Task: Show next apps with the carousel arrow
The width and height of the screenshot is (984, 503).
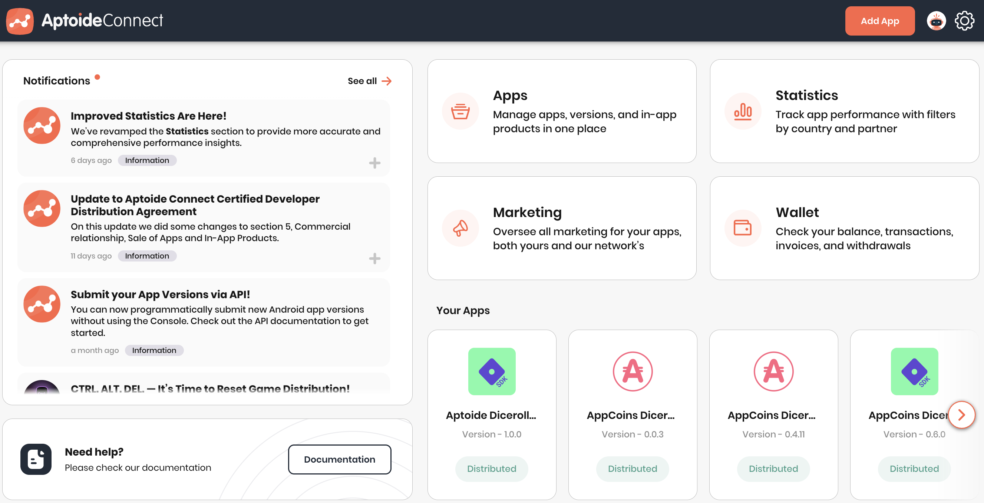Action: (961, 415)
